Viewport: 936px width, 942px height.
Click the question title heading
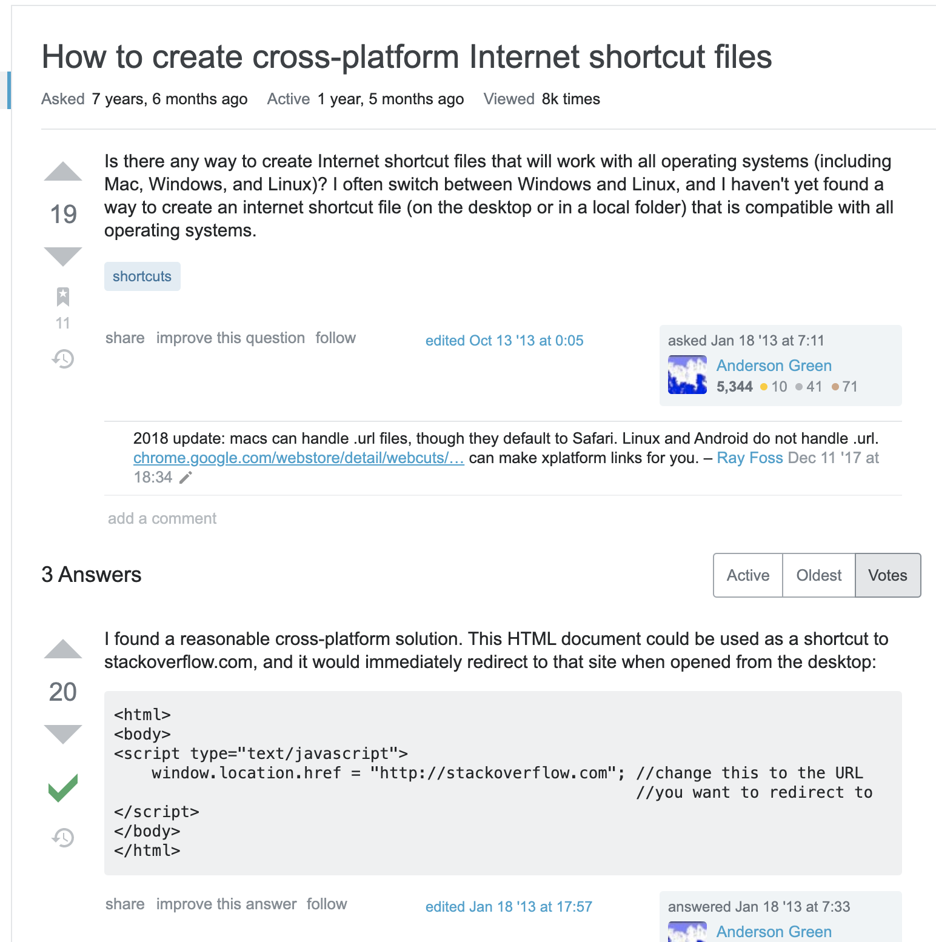pyautogui.click(x=407, y=57)
